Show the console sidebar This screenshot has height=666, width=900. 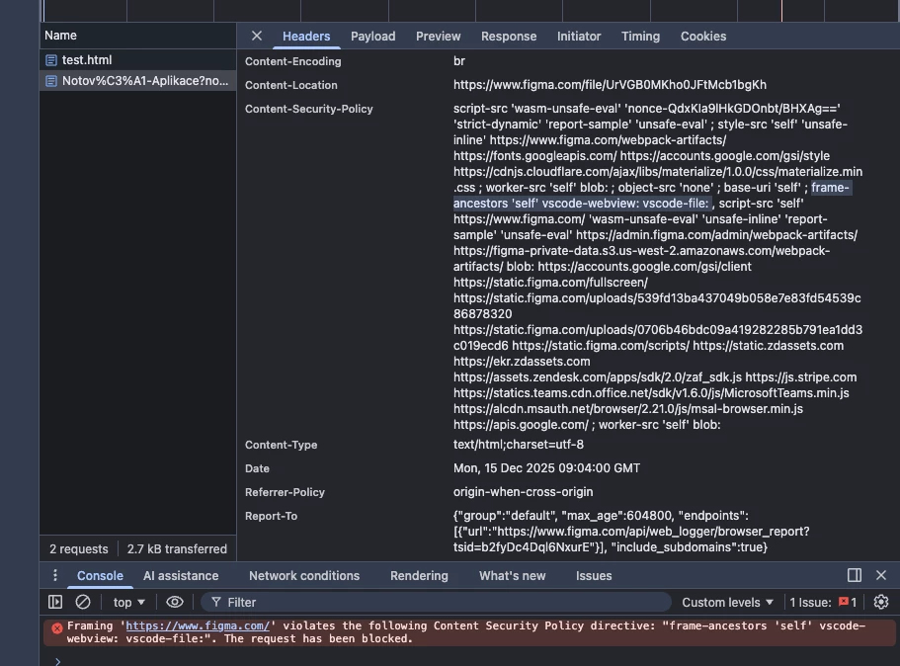[x=55, y=602]
